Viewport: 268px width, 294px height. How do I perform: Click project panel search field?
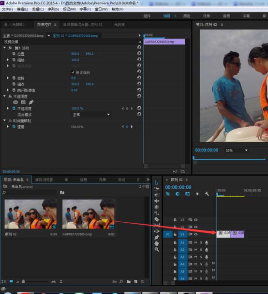click(31, 193)
